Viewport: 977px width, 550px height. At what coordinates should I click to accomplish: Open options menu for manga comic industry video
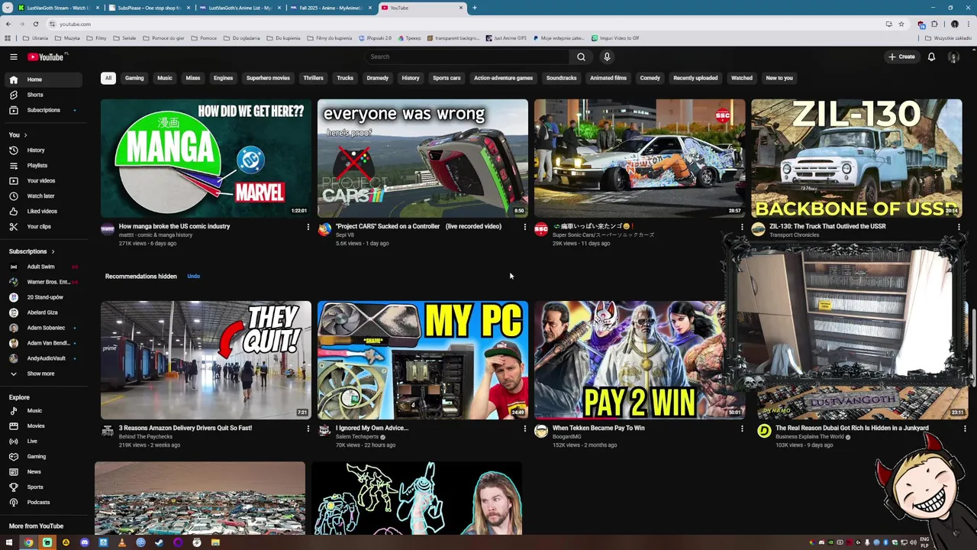pyautogui.click(x=308, y=227)
